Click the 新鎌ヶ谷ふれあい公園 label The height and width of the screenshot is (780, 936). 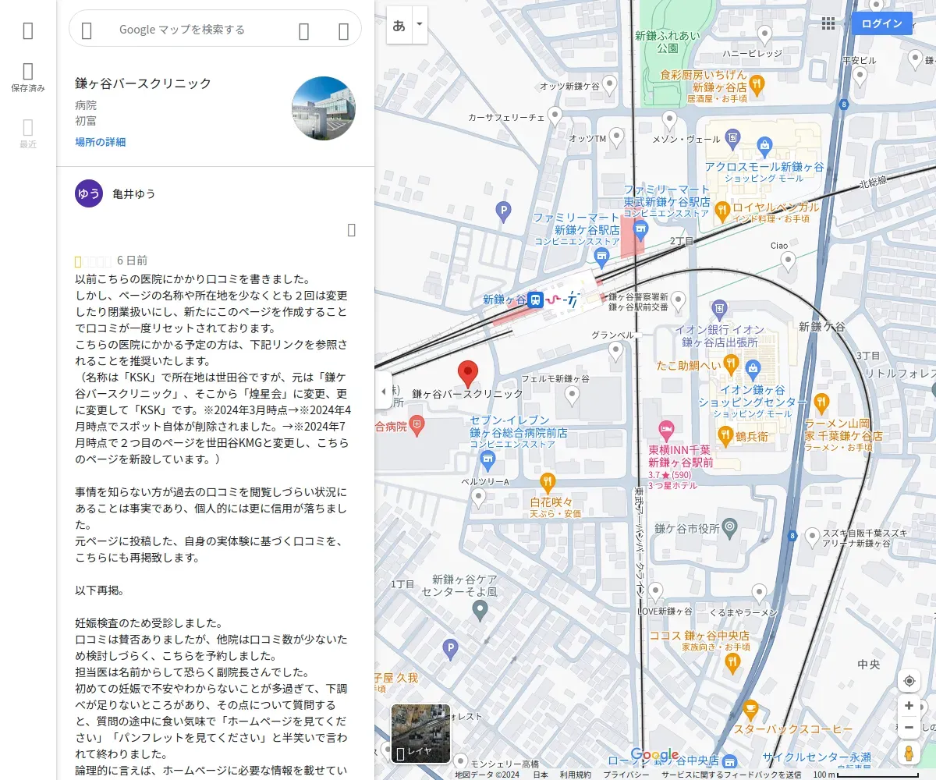tap(667, 41)
